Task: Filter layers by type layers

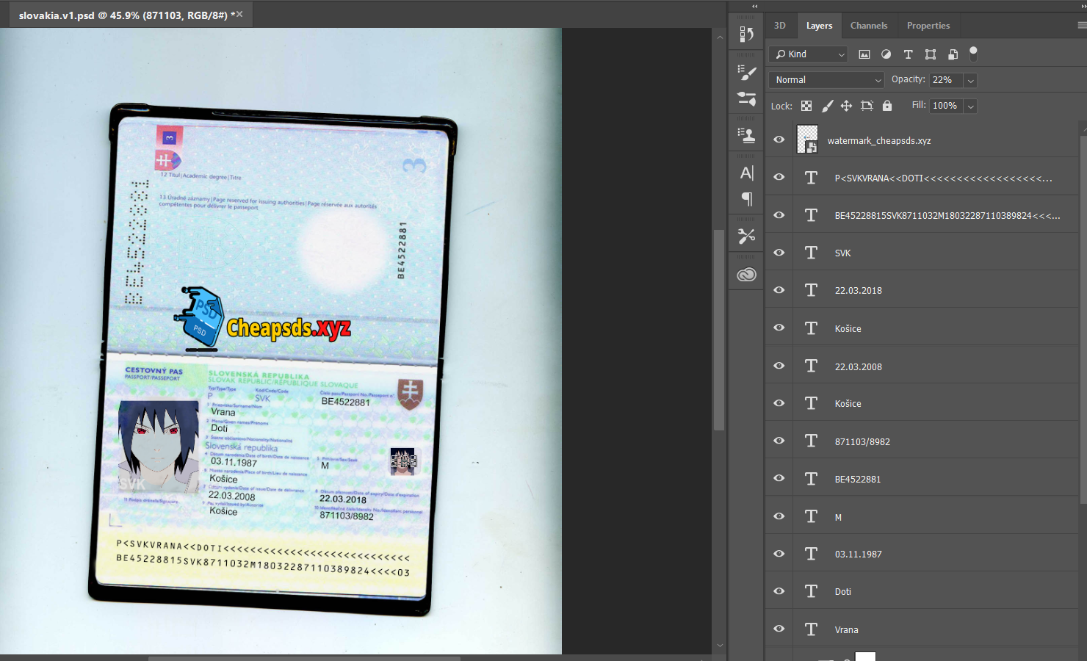Action: click(x=908, y=54)
